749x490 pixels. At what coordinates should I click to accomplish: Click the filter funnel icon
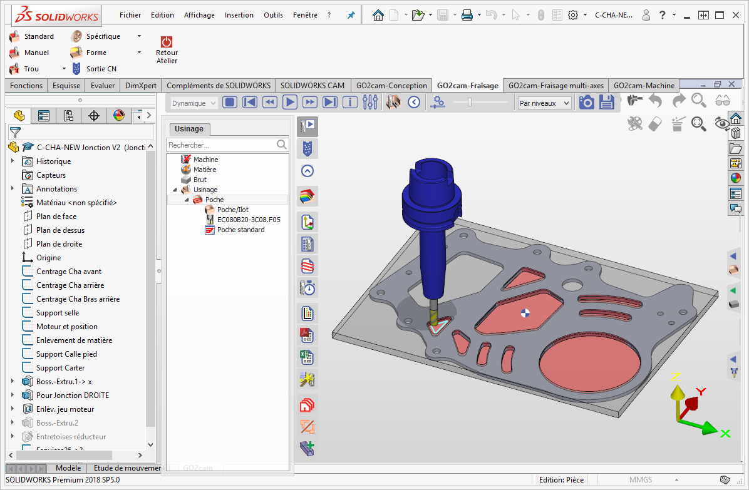15,132
